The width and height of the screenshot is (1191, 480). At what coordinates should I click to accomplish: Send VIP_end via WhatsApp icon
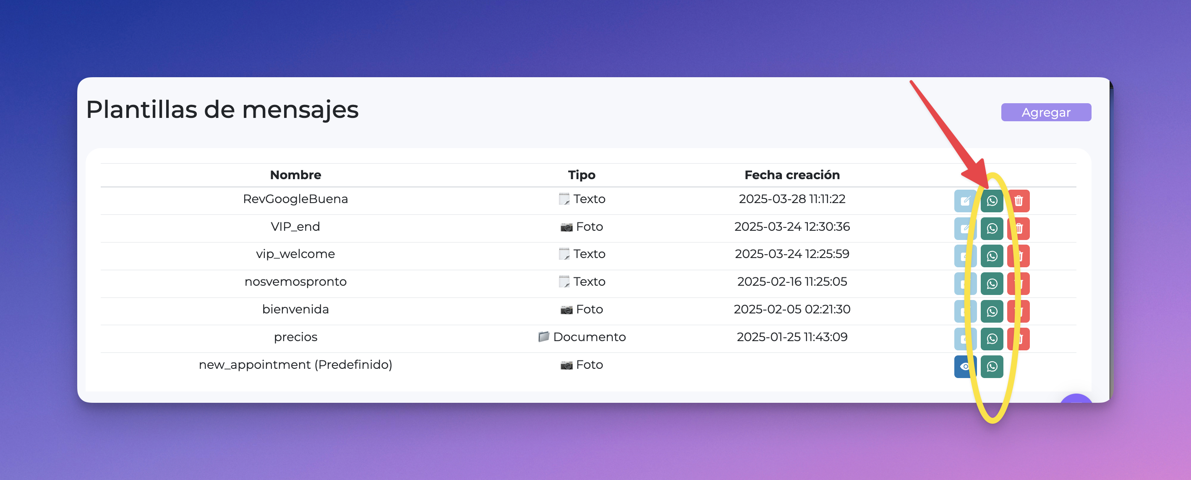992,228
